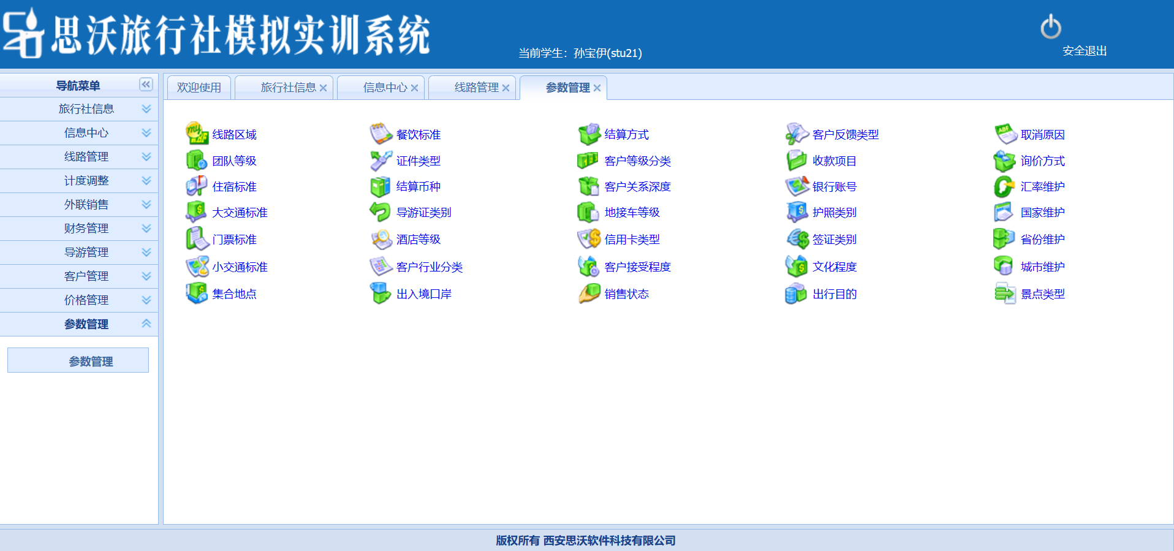Expand the 旅行社信息 menu section
Viewport: 1174px width, 551px height.
(x=146, y=109)
